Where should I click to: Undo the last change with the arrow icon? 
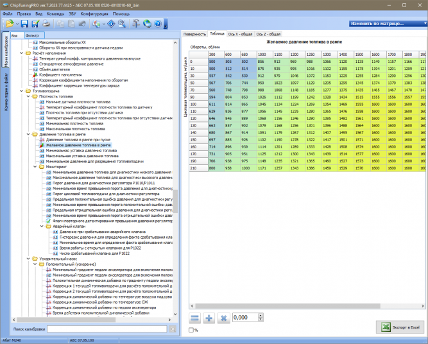pos(82,24)
